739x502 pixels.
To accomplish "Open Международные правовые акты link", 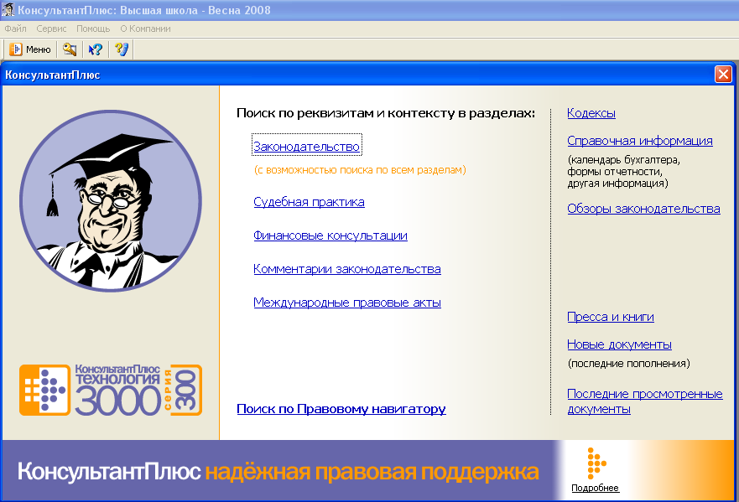I will [x=347, y=303].
